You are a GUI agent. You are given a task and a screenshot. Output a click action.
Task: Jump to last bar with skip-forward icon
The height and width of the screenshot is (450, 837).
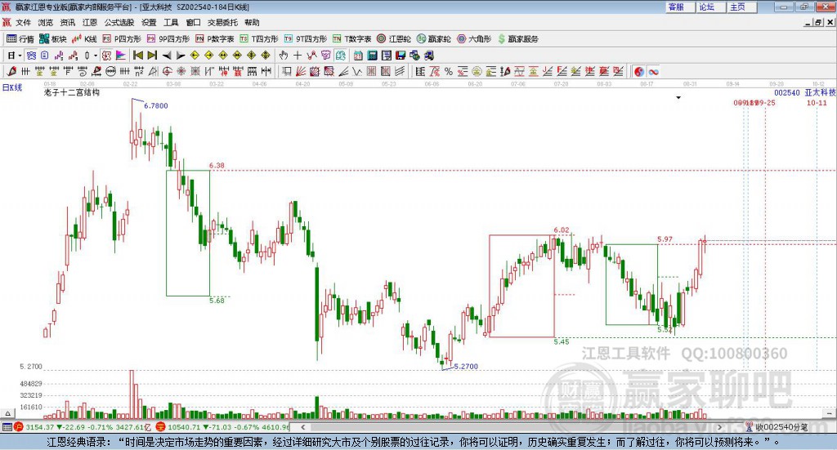pyautogui.click(x=152, y=56)
